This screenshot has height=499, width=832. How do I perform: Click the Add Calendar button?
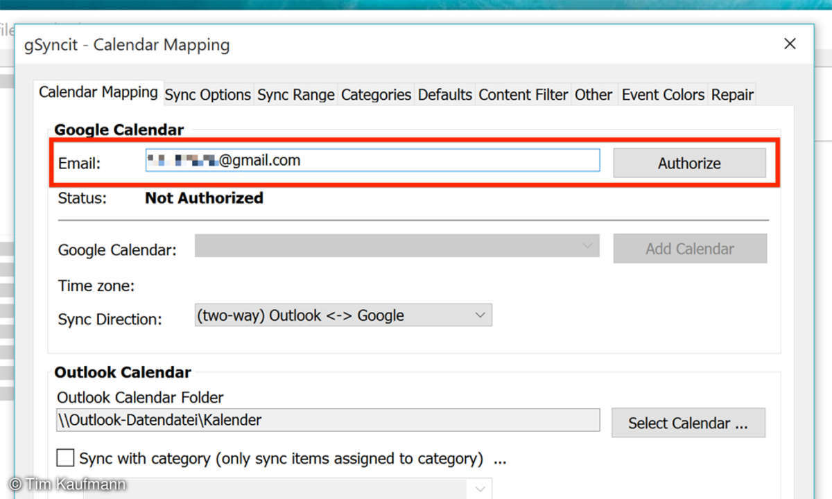tap(690, 249)
